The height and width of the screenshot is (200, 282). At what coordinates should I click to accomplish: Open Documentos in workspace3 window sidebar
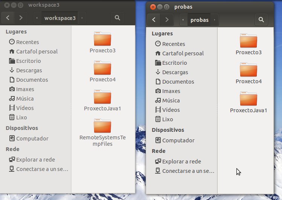tap(28, 80)
